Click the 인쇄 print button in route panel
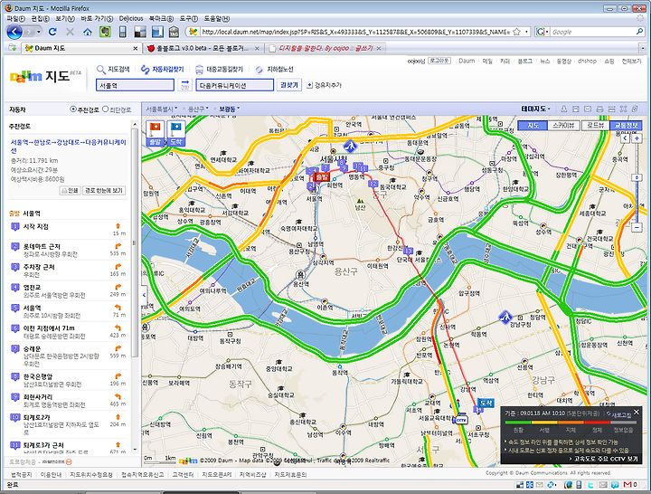The height and width of the screenshot is (494, 651). coord(71,190)
